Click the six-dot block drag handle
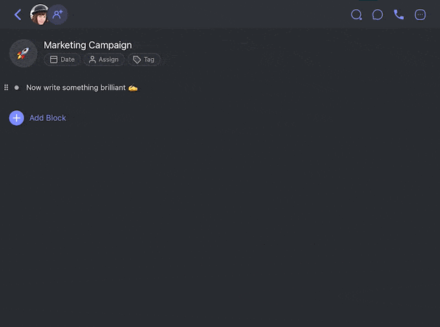 (6, 87)
